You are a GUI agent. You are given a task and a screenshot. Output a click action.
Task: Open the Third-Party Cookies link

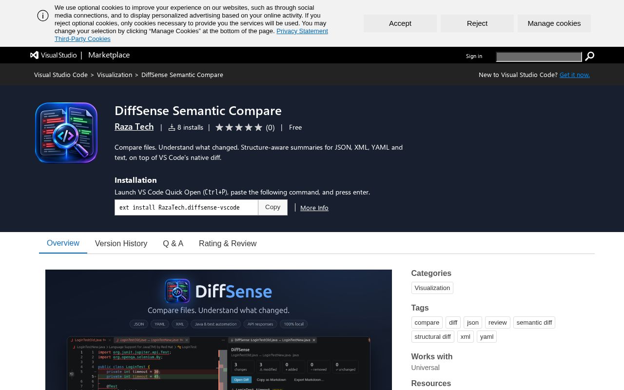(82, 39)
